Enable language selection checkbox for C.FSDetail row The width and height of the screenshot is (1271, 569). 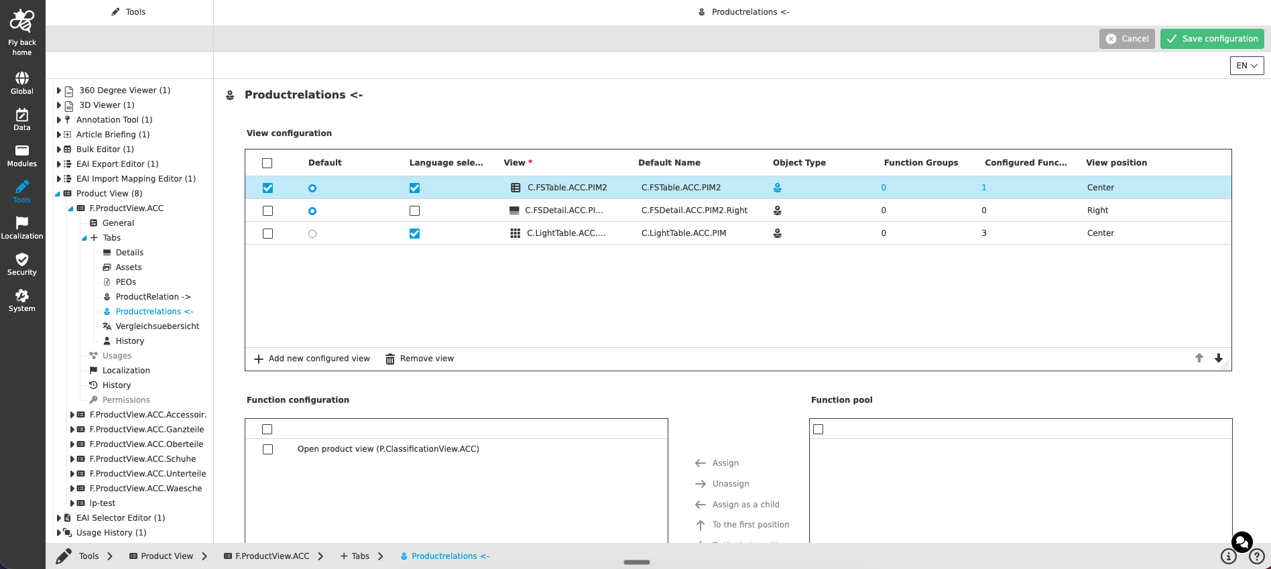click(x=415, y=211)
